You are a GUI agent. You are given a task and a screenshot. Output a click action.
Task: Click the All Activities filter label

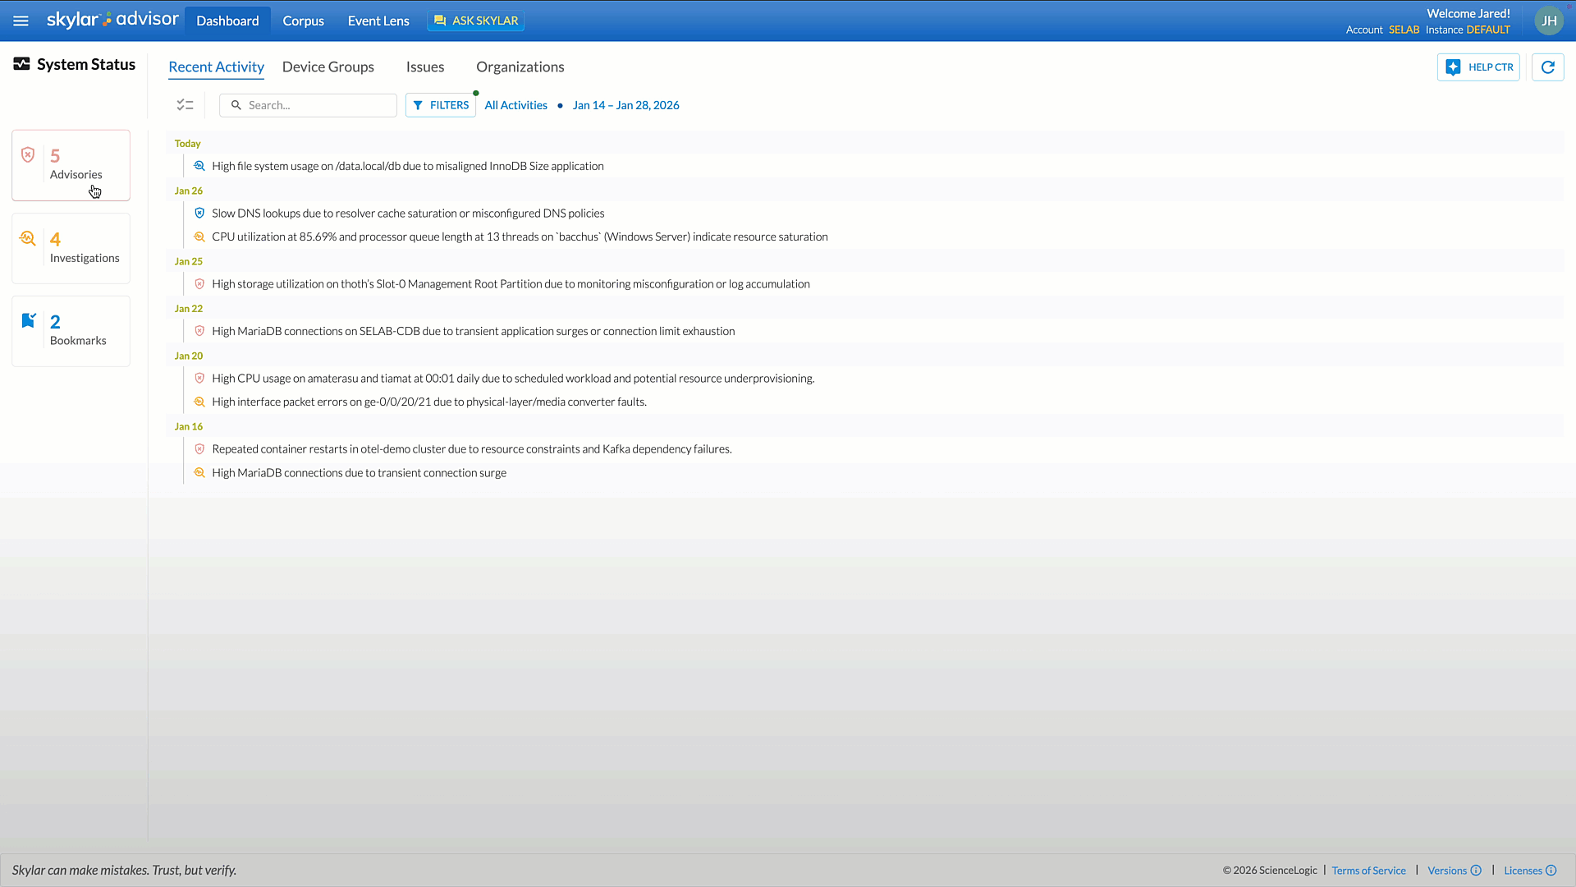pyautogui.click(x=515, y=105)
